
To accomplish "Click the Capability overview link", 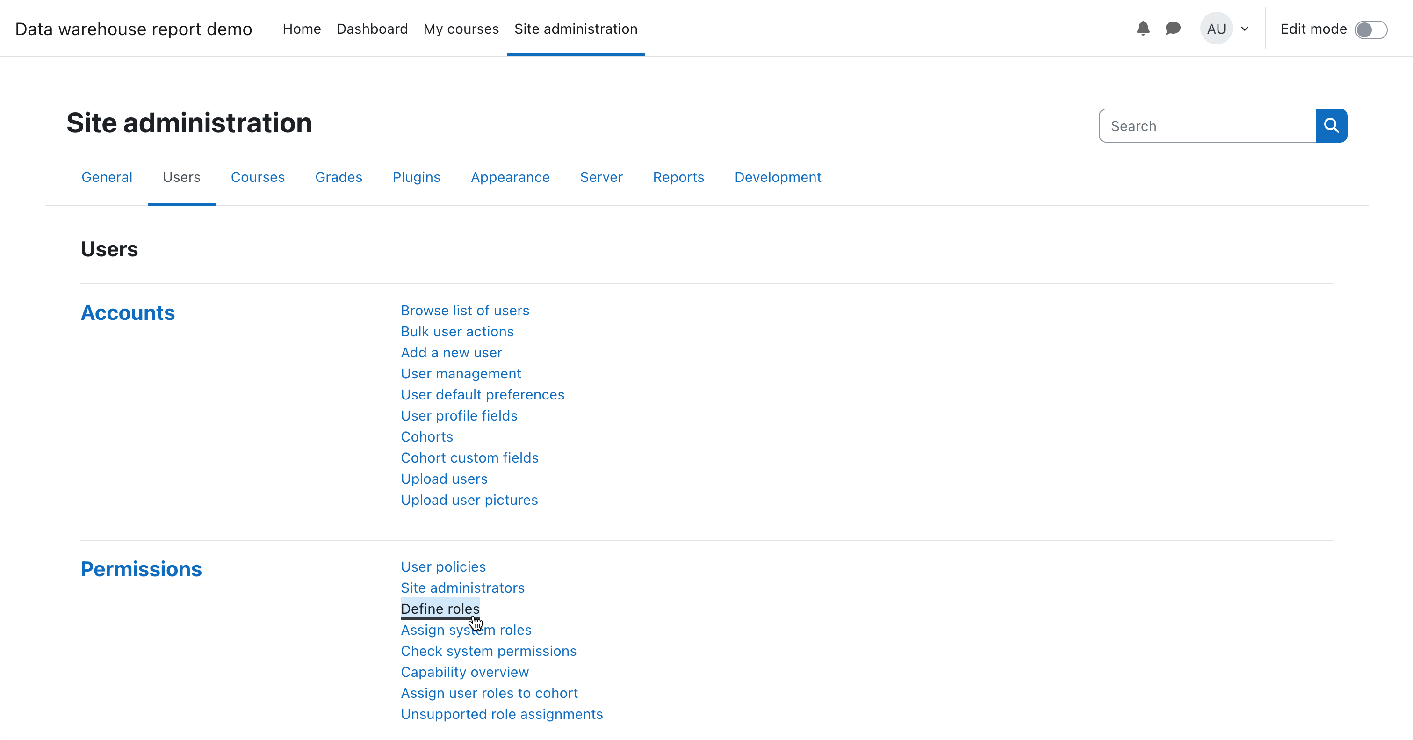I will [x=465, y=672].
